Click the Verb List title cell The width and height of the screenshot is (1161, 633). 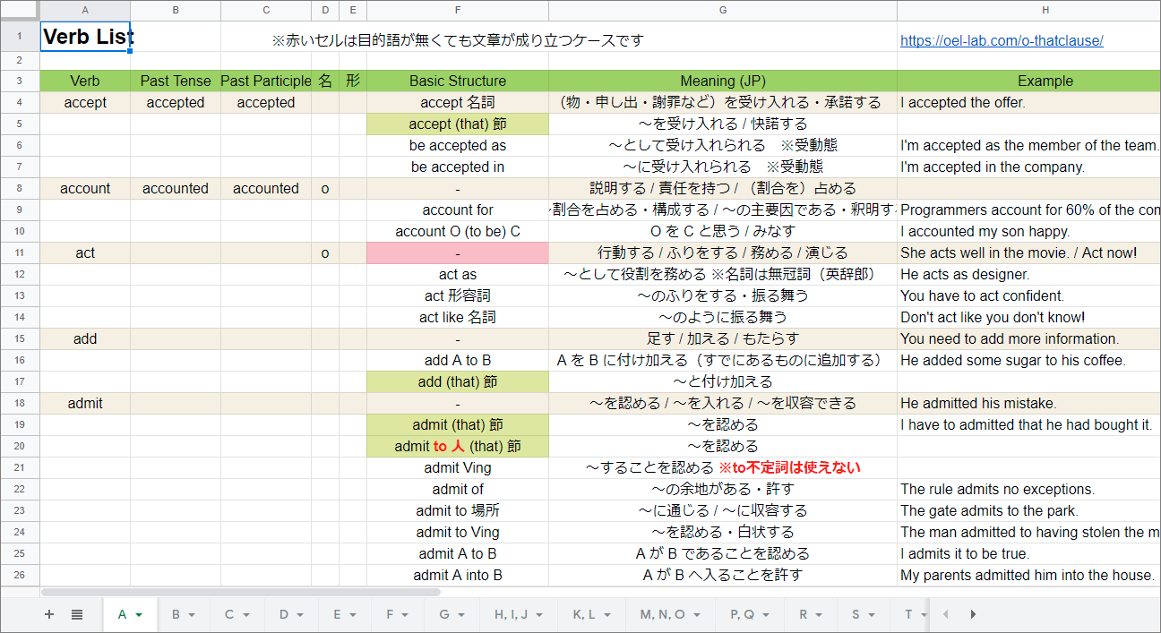click(x=85, y=37)
